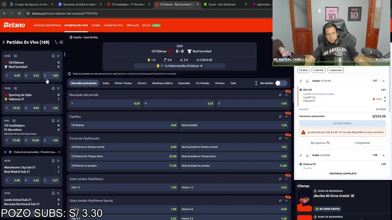Favorite the CD Eldense vs Real Sociedad match
Image resolution: width=392 pixels, height=220 pixels.
coord(58,56)
